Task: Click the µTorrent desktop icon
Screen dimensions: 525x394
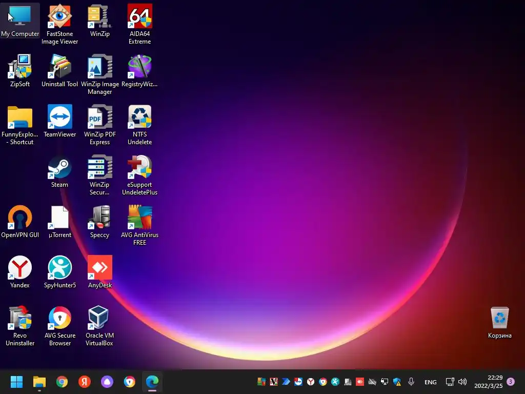Action: click(59, 222)
